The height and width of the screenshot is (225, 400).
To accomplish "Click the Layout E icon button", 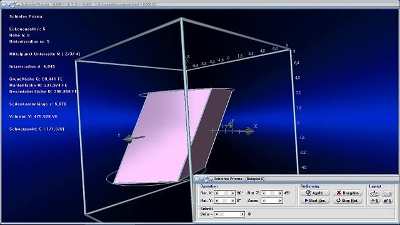I will coord(374,193).
